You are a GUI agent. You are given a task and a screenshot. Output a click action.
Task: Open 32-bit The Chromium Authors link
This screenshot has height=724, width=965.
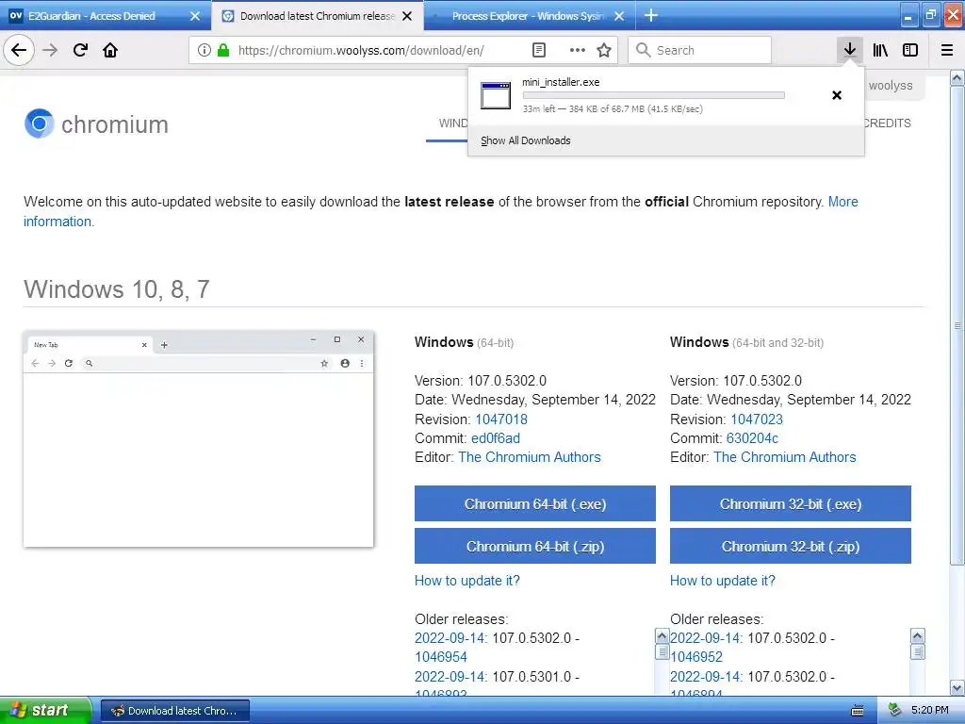click(x=785, y=457)
